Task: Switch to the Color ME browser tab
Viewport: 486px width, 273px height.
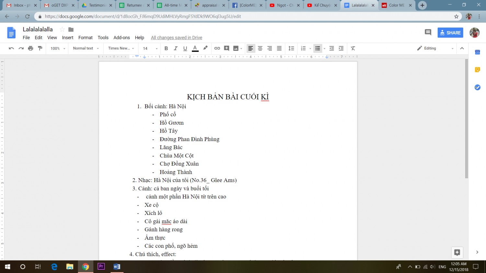Action: pos(397,5)
